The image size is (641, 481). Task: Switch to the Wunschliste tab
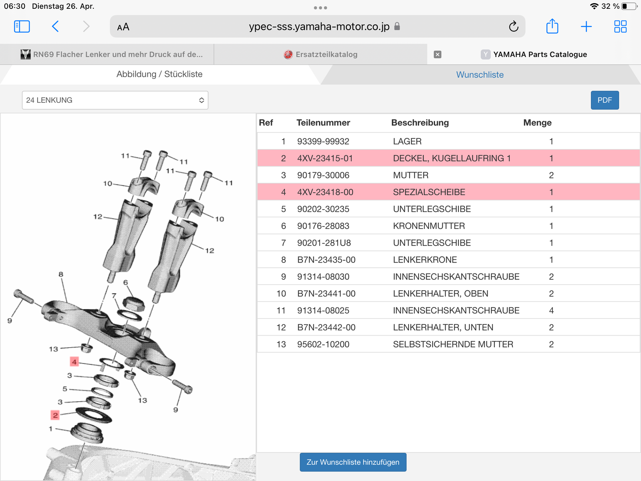480,75
